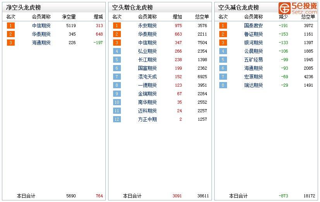
Task: Click the change value 648
Action: 99,34
